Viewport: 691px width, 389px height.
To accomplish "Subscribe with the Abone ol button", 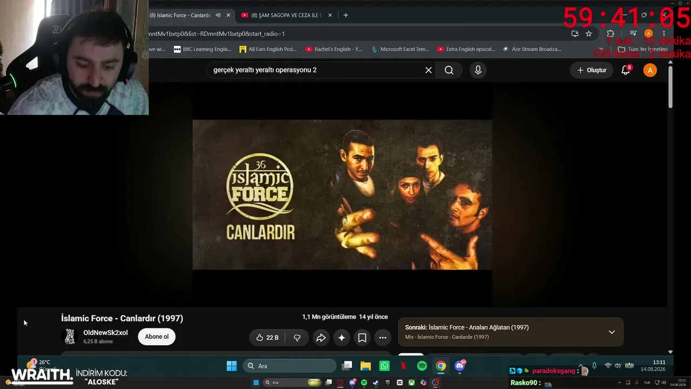I will click(157, 337).
